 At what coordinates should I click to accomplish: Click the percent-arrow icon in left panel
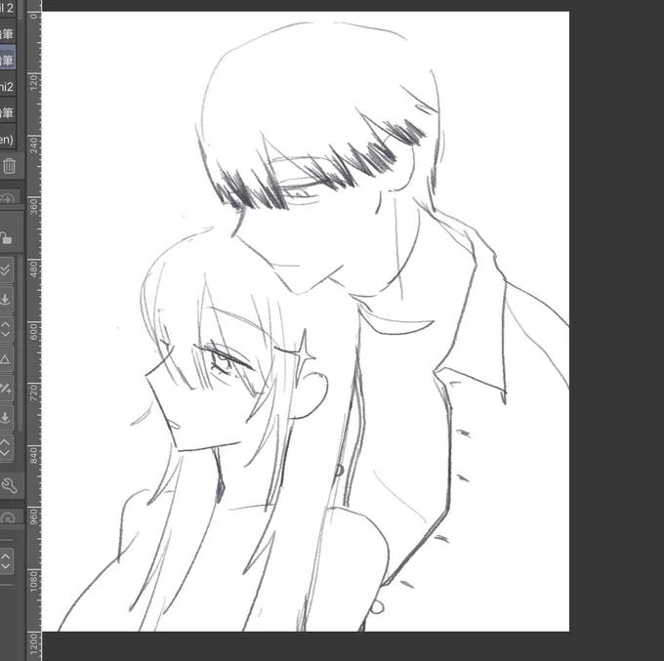[5, 389]
